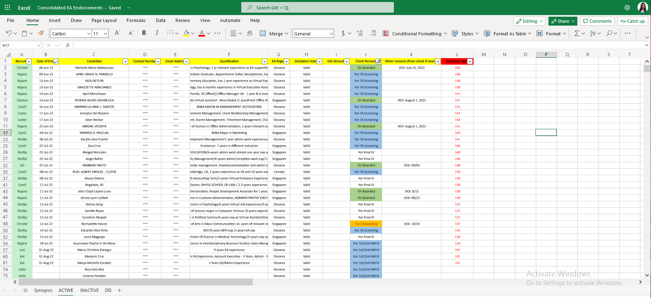This screenshot has width=651, height=298.
Task: Toggle Italic formatting
Action: (157, 33)
